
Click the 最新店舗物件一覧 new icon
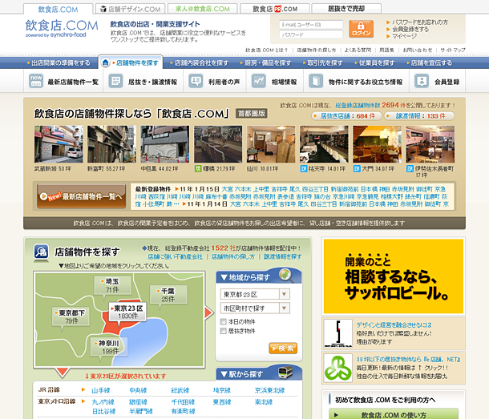[36, 82]
